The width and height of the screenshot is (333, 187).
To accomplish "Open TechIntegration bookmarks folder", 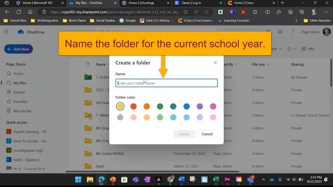I will (45, 21).
